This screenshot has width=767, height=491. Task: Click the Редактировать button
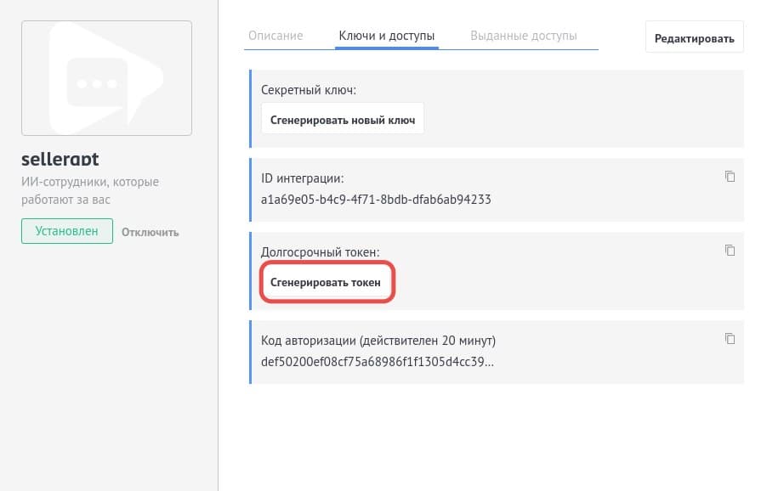click(x=694, y=37)
